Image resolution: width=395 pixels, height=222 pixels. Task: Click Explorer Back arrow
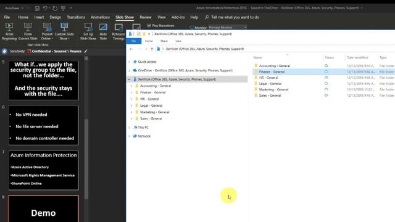131,49
